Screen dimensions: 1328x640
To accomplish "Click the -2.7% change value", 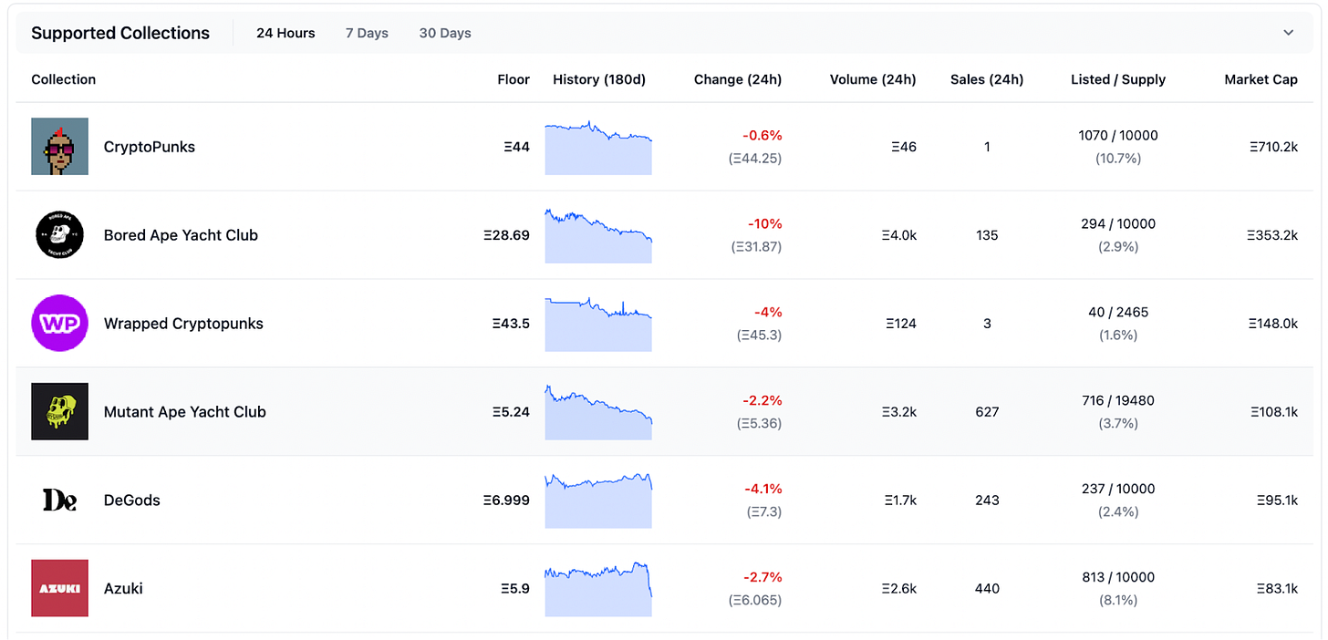I will coord(763,578).
